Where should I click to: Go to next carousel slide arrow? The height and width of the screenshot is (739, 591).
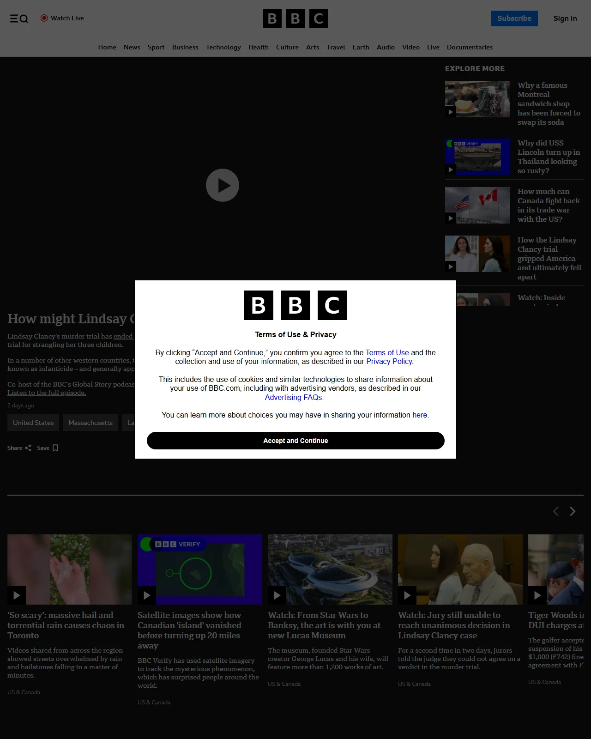(x=573, y=511)
